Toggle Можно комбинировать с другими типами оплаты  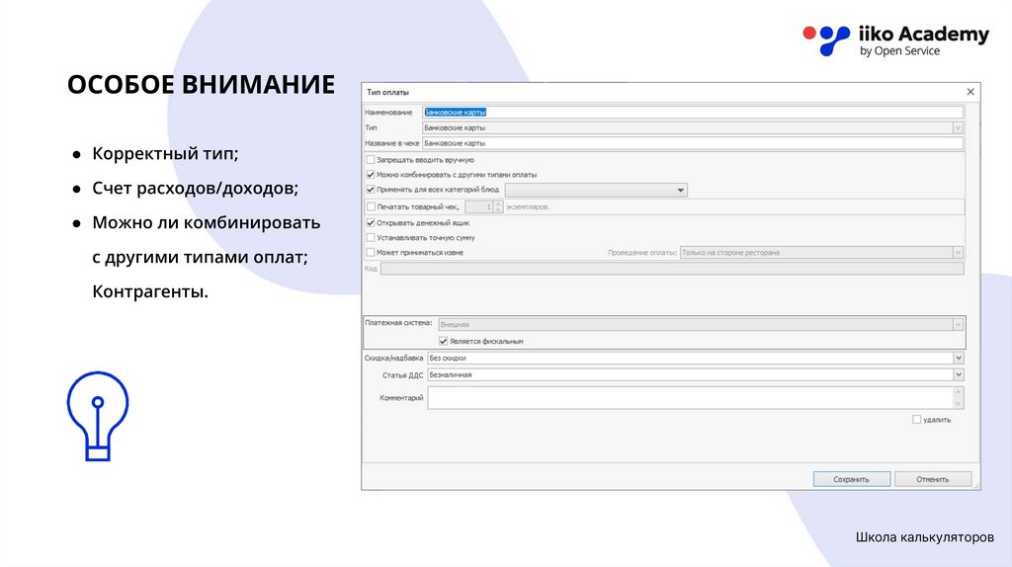tap(371, 174)
